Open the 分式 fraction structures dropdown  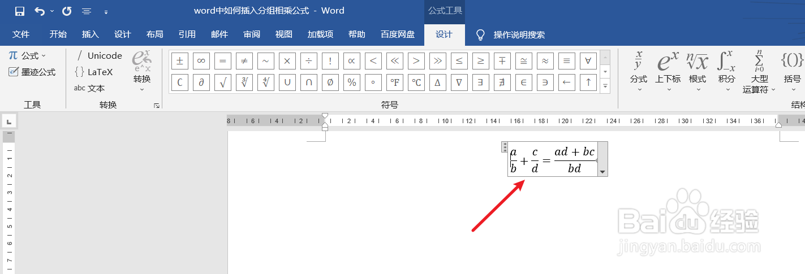639,71
